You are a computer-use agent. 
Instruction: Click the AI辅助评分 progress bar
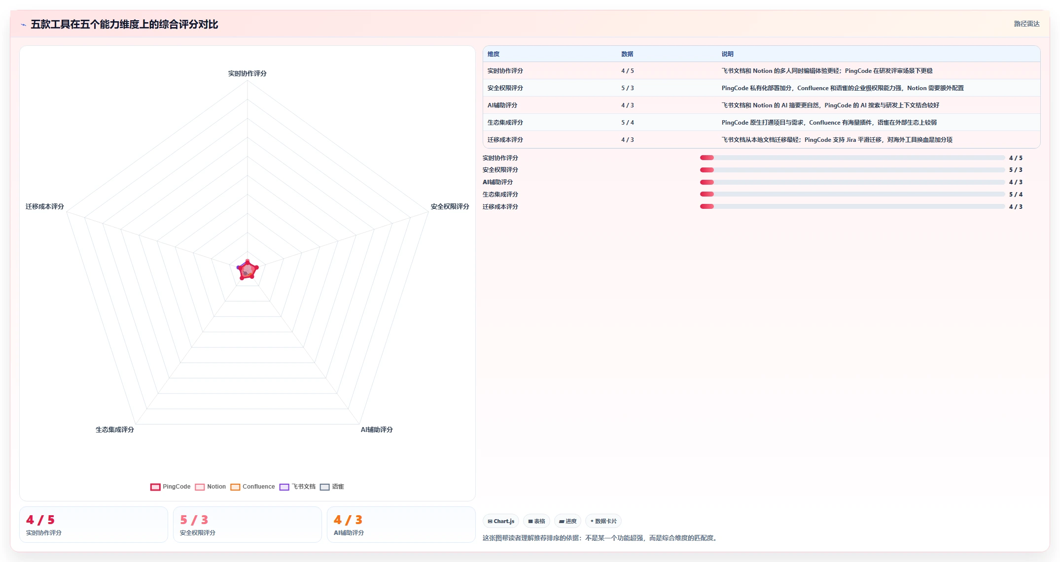coord(852,182)
